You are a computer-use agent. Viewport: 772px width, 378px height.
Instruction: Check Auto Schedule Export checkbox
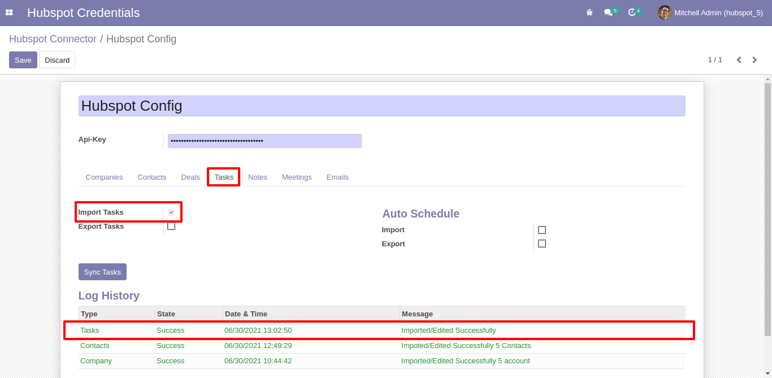point(542,244)
